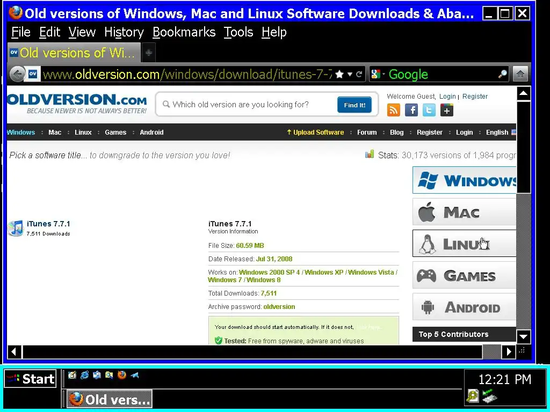Select the Old versions of Wi... tab

[74, 53]
